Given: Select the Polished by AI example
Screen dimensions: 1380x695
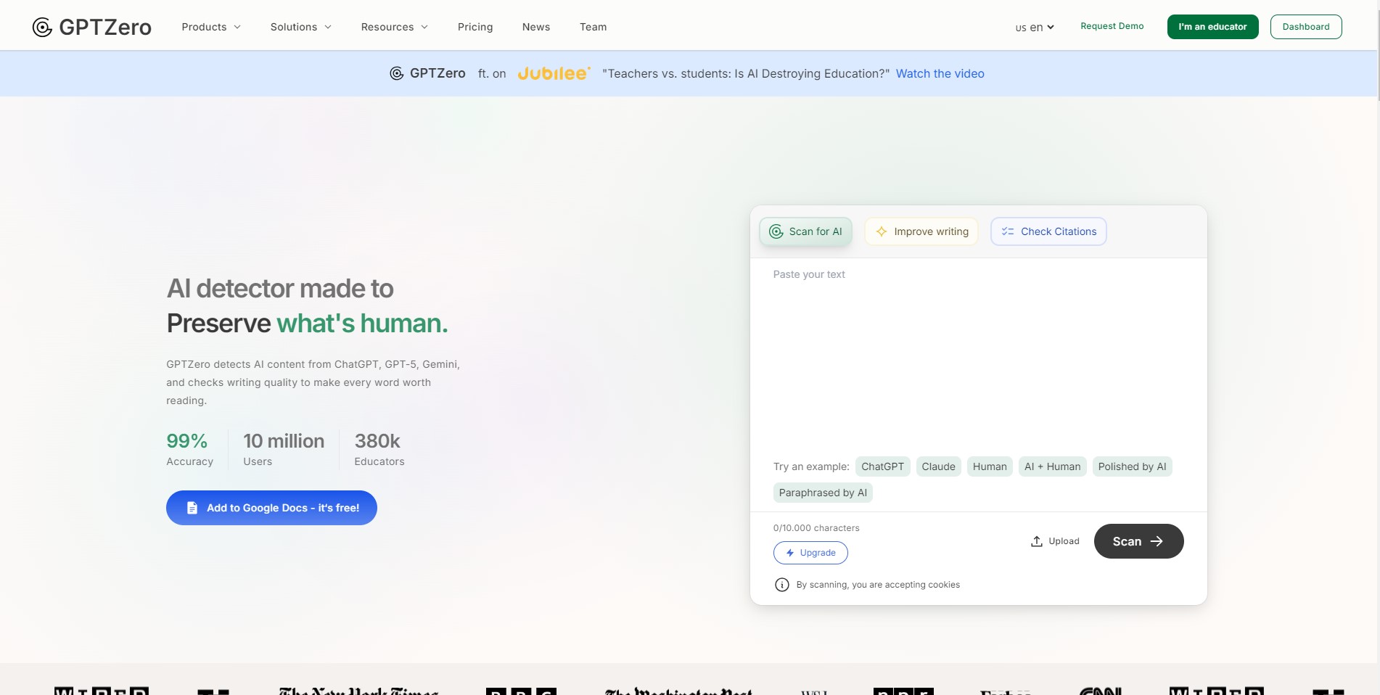Looking at the screenshot, I should [1132, 466].
